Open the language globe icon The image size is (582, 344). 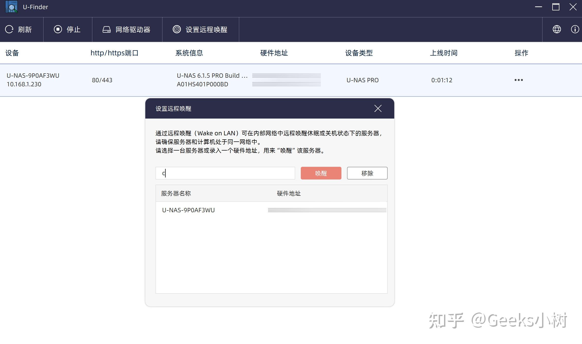coord(557,29)
